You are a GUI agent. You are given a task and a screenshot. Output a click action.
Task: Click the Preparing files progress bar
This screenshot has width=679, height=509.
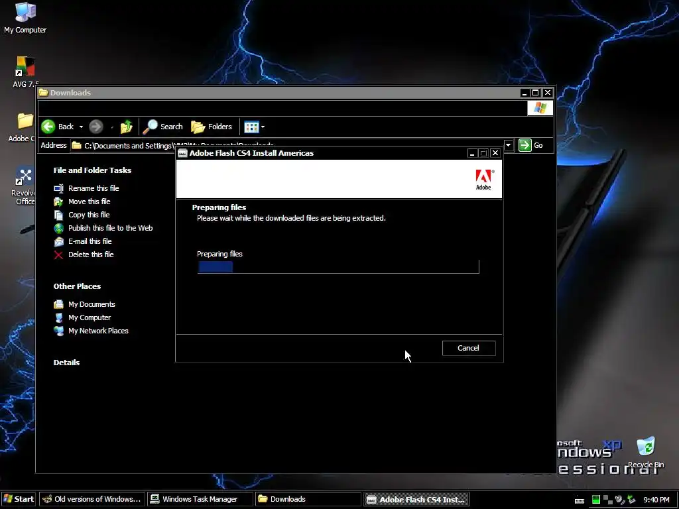[x=338, y=266]
